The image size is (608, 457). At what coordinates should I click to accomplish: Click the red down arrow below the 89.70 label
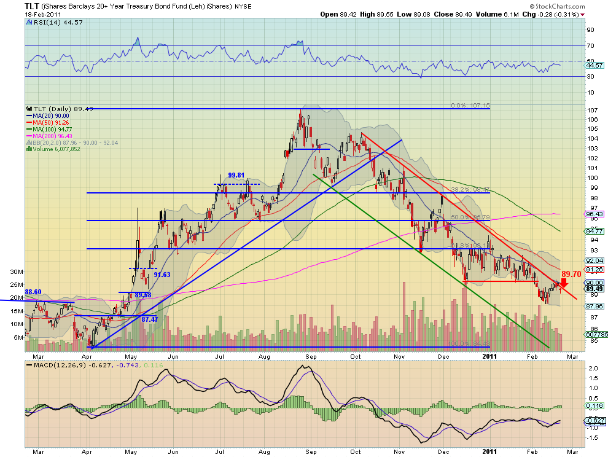[x=564, y=284]
